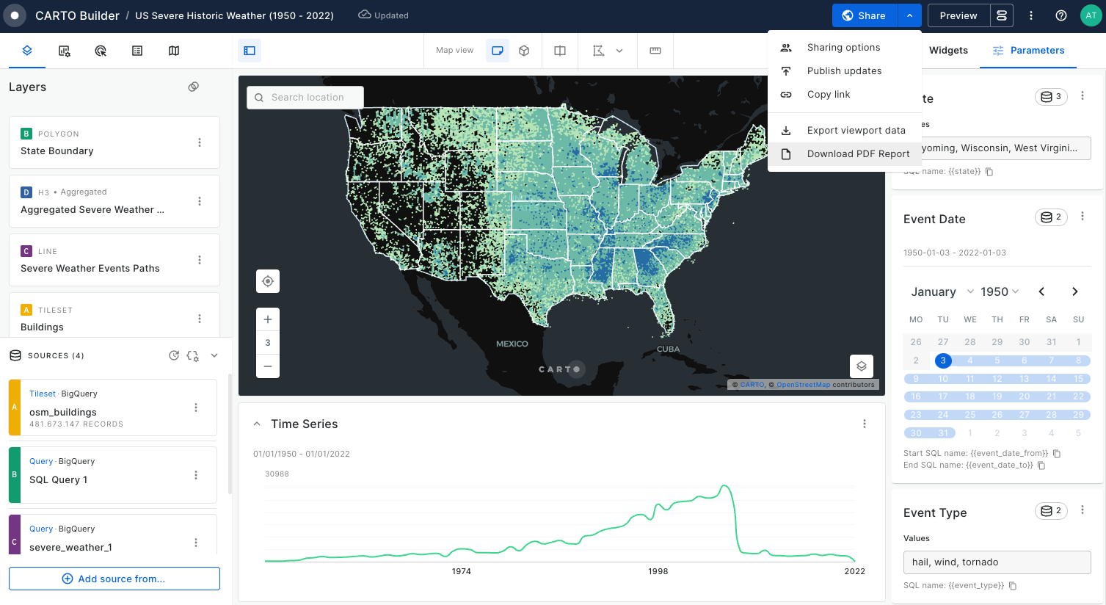Click the Preview button
The height and width of the screenshot is (605, 1106).
[x=958, y=15]
